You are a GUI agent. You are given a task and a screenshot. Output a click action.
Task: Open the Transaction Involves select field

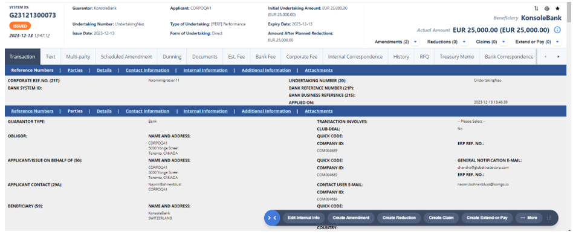[x=471, y=122]
